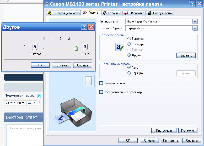Click quality level 3 on slider scale
Screen dimensions: 204x146
61,39
